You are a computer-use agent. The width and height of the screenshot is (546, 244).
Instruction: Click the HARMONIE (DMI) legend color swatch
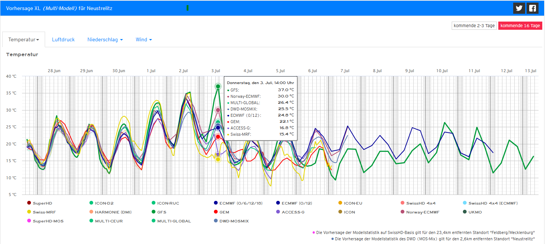pyautogui.click(x=91, y=212)
